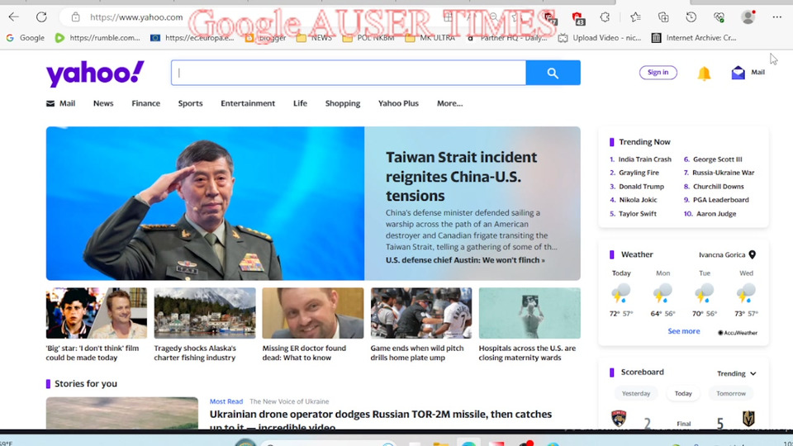Open trending topic Russia-Ukraine War
The height and width of the screenshot is (446, 793).
coord(724,173)
